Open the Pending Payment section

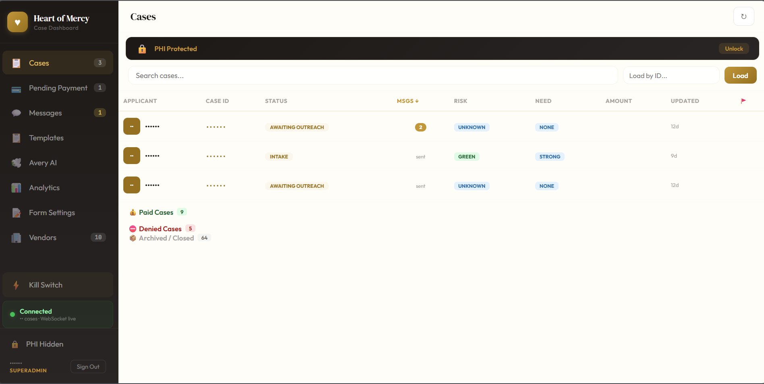coord(58,88)
